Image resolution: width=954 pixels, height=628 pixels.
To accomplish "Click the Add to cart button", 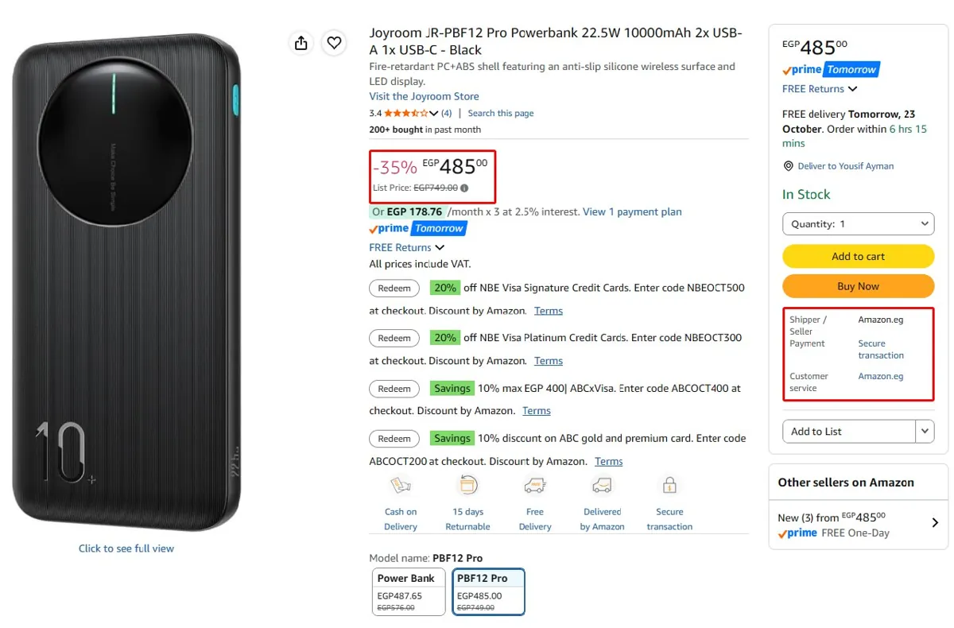I will (858, 256).
